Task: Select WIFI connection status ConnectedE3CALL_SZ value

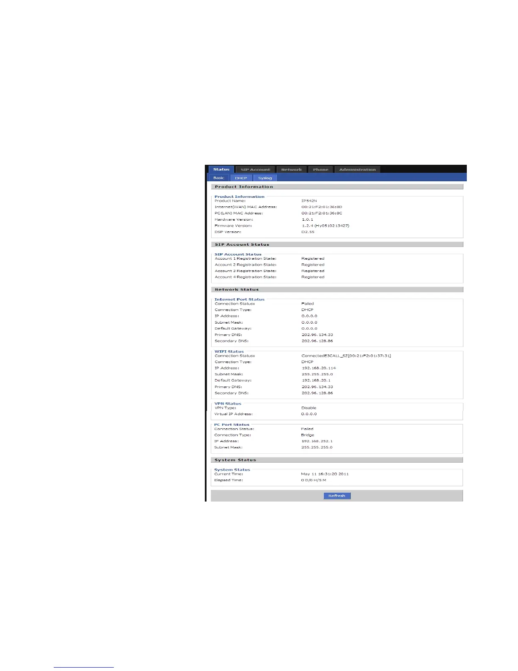Action: [x=346, y=356]
